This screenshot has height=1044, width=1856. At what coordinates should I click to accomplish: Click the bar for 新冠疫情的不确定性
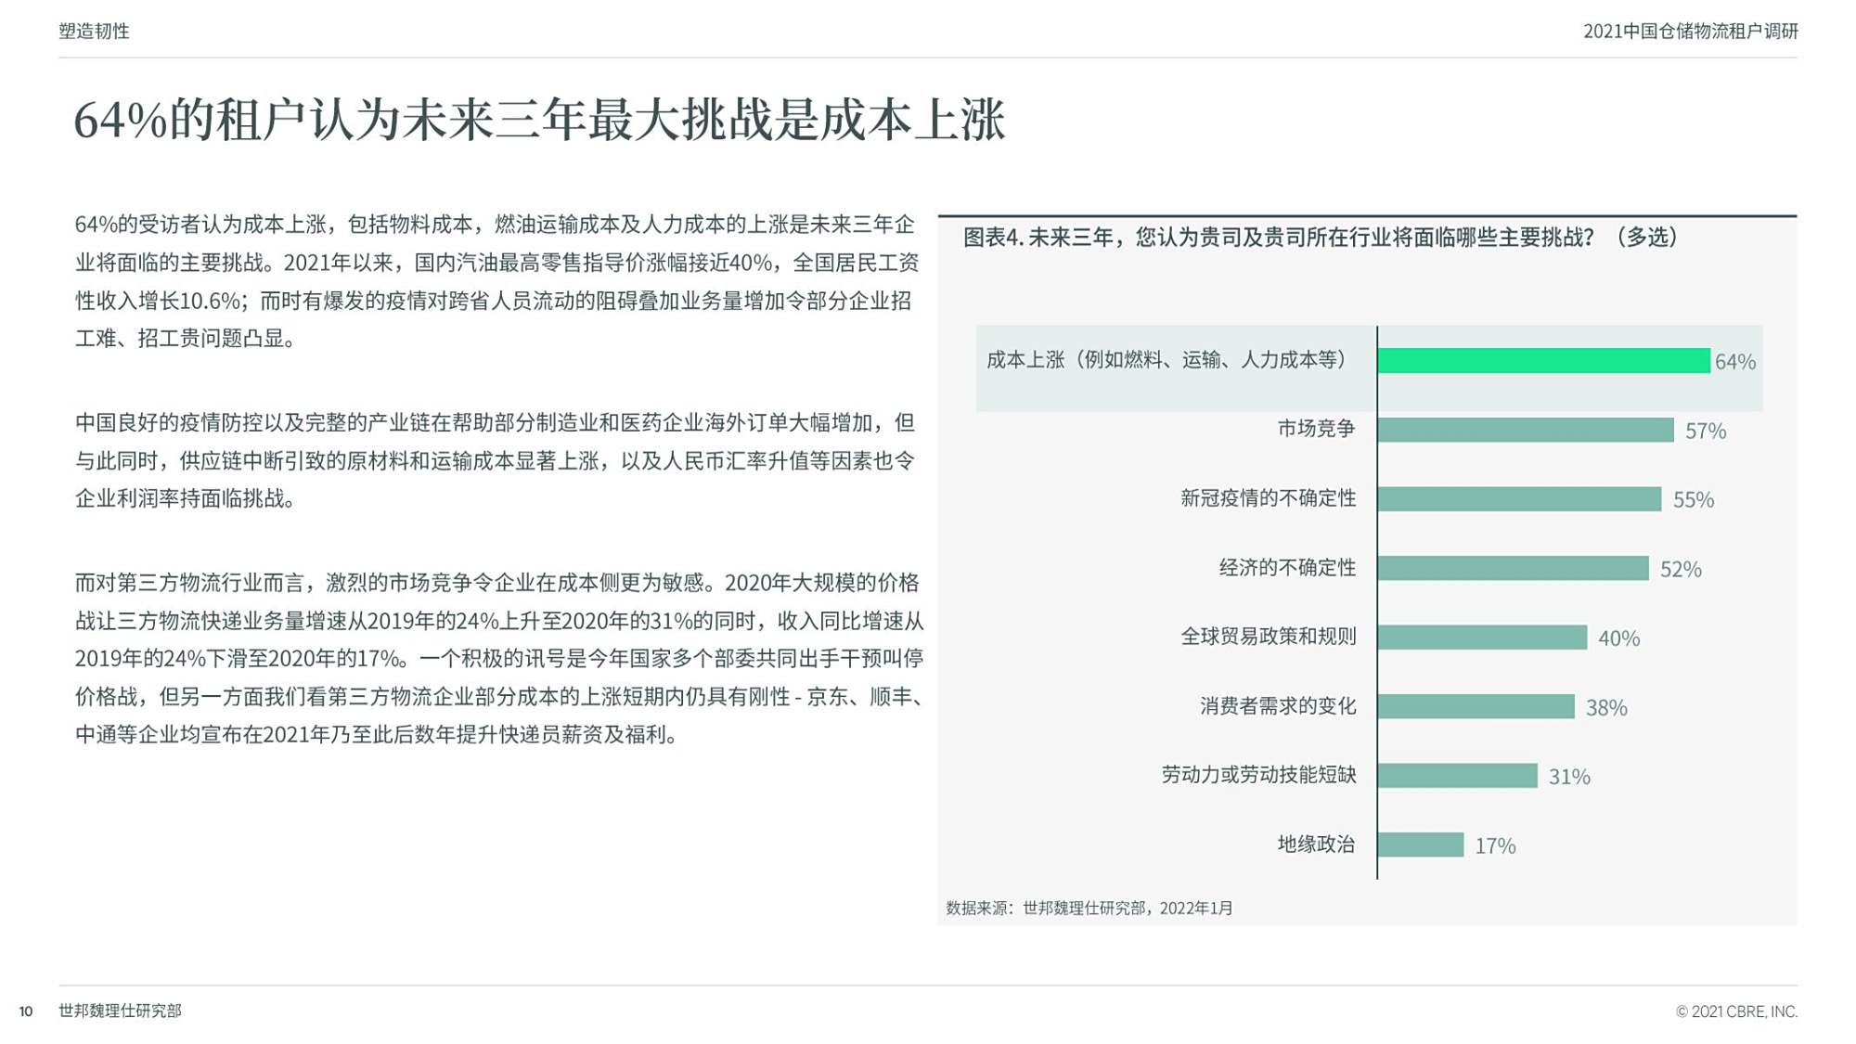[x=1519, y=499]
